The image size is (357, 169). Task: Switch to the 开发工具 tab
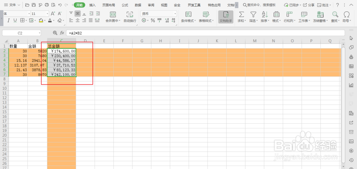(x=194, y=5)
